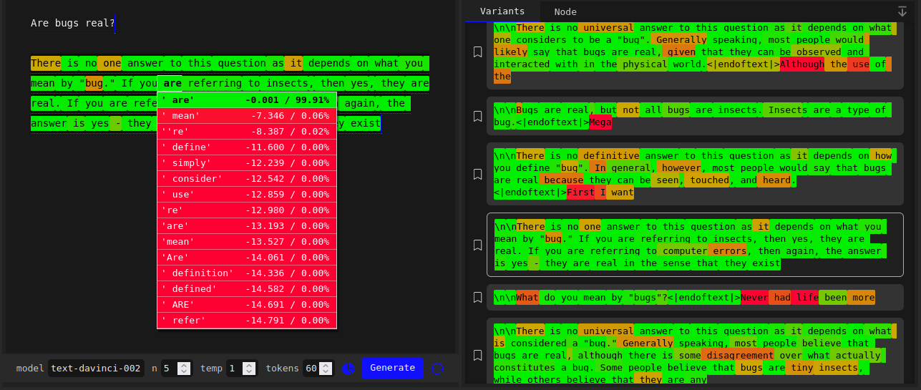Bookmark the selected 'no one answer' variant
This screenshot has width=921, height=390.
(477, 245)
